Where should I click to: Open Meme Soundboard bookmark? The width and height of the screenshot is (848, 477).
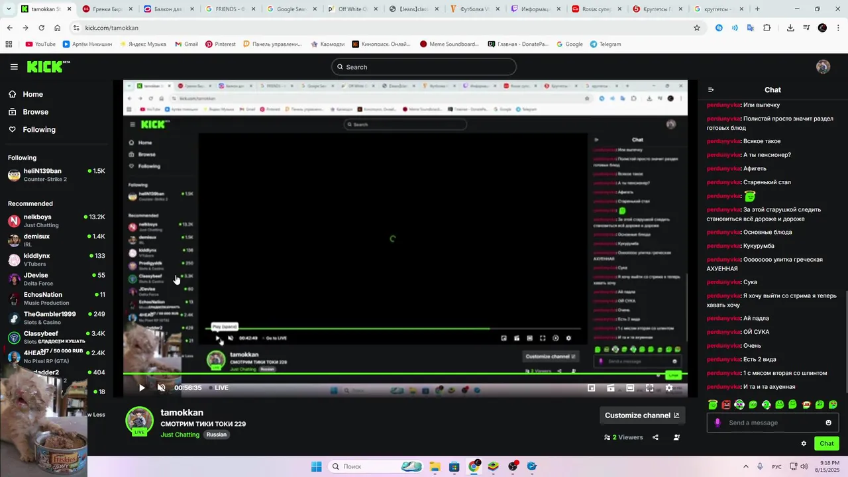tap(449, 44)
